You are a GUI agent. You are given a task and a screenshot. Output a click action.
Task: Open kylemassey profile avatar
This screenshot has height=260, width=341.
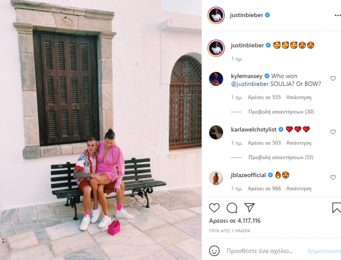coord(216,79)
